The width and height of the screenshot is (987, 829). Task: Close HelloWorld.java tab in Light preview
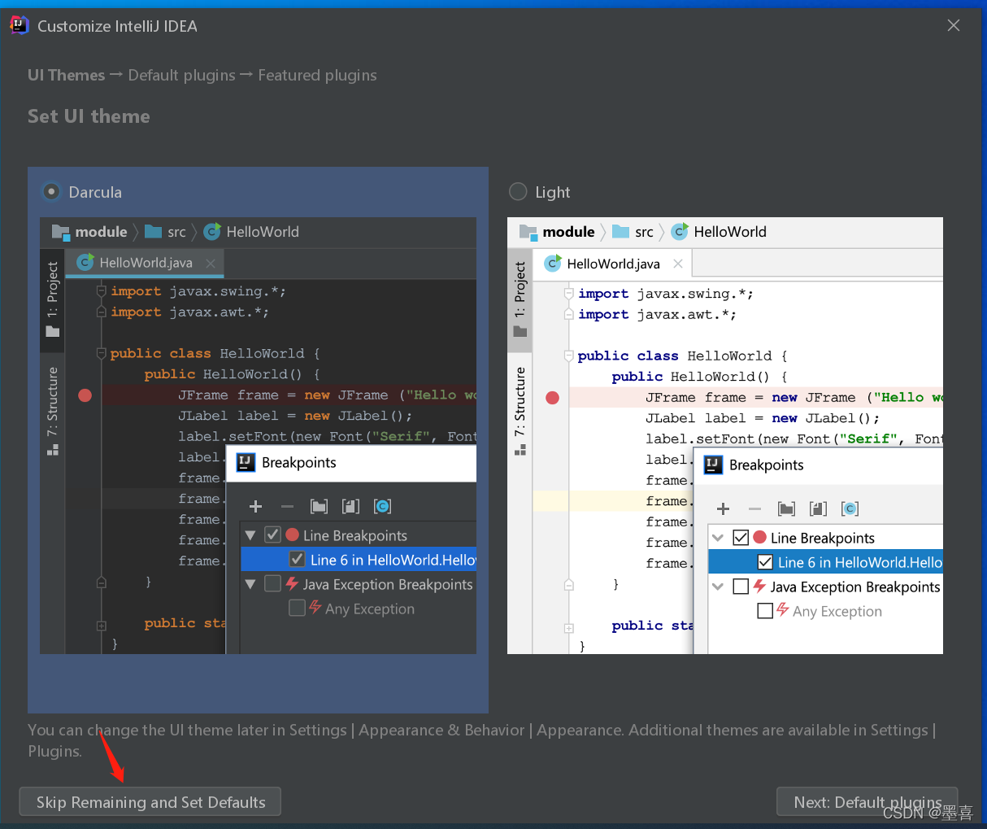[678, 264]
